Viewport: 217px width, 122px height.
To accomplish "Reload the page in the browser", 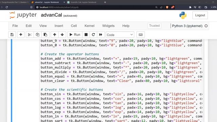I will [x=7, y=7].
